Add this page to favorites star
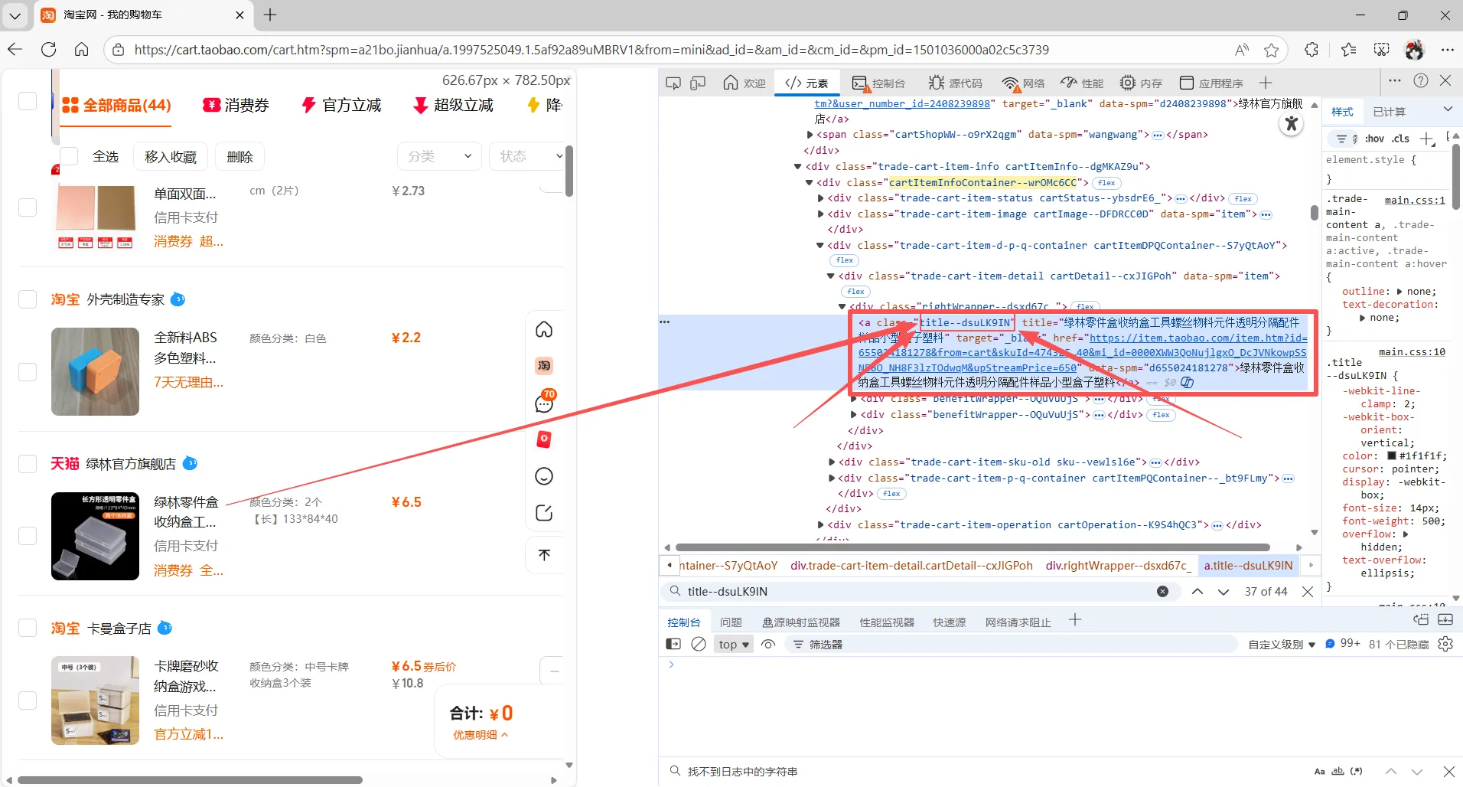Image resolution: width=1463 pixels, height=787 pixels. (x=1271, y=50)
